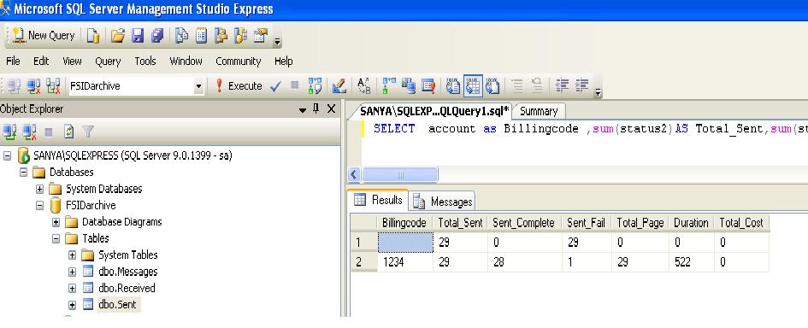Click the Connect icon in query toolbar
Screen dimensions: 808x328
click(x=14, y=86)
